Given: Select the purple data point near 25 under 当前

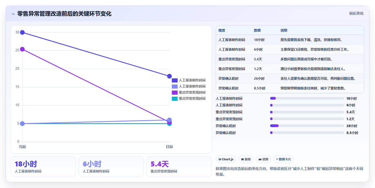Looking at the screenshot, I should tap(22, 49).
